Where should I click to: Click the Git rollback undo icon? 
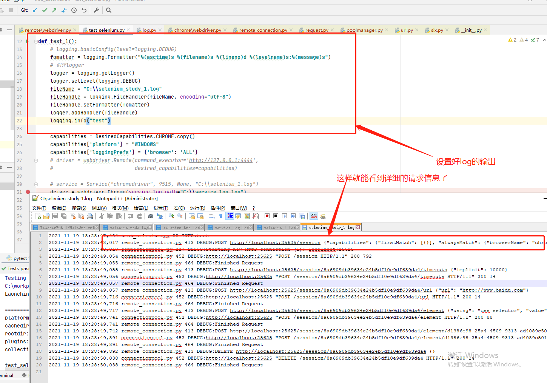point(84,10)
